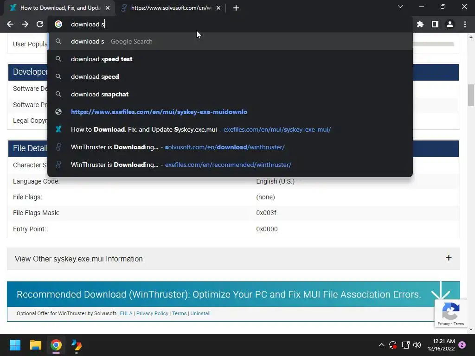The height and width of the screenshot is (356, 475).
Task: Click the scrollbar down arrow
Action: click(x=471, y=330)
